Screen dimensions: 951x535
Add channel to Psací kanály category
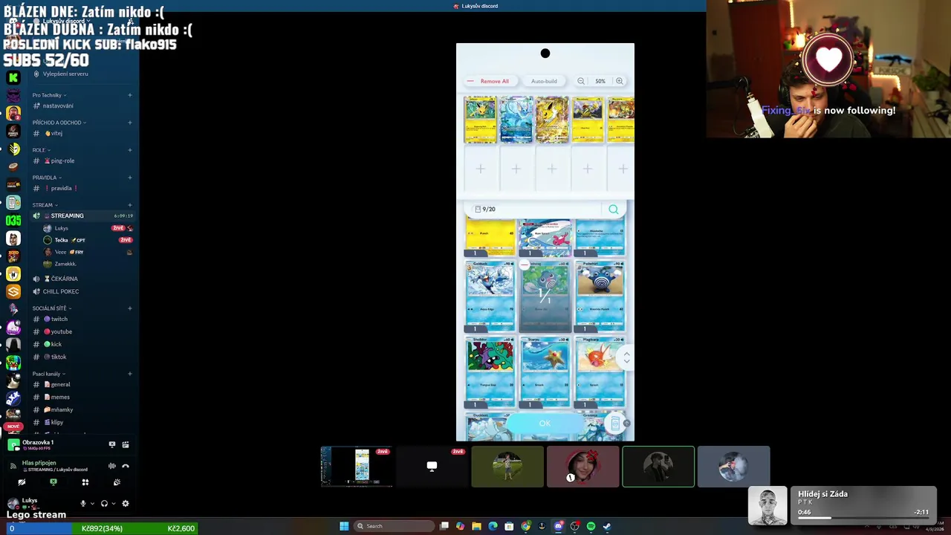pyautogui.click(x=129, y=374)
